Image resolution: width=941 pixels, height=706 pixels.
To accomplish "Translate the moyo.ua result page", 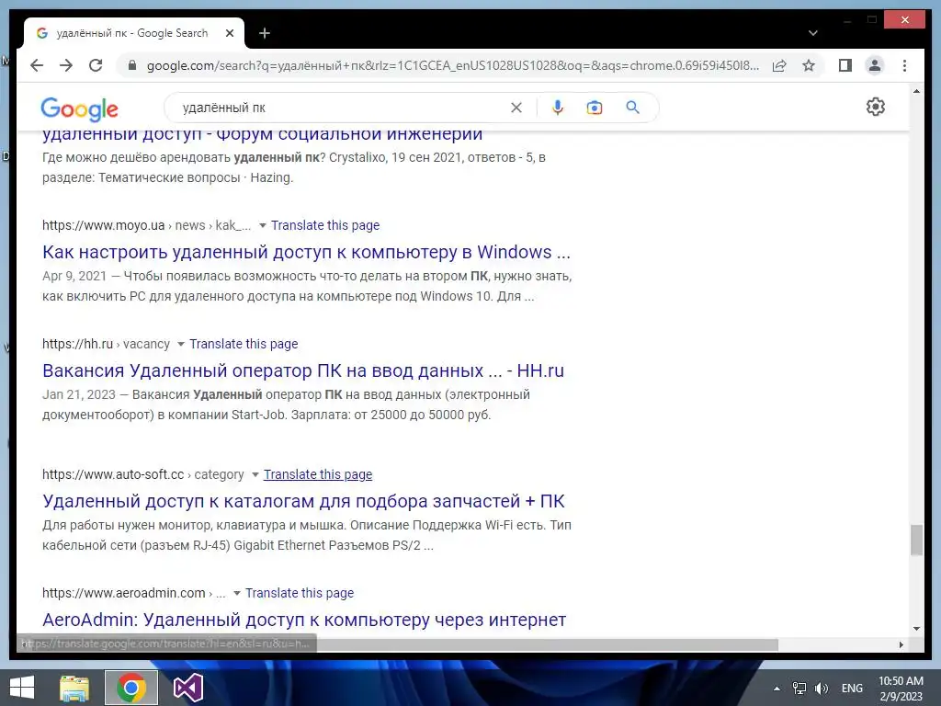I will 325,225.
